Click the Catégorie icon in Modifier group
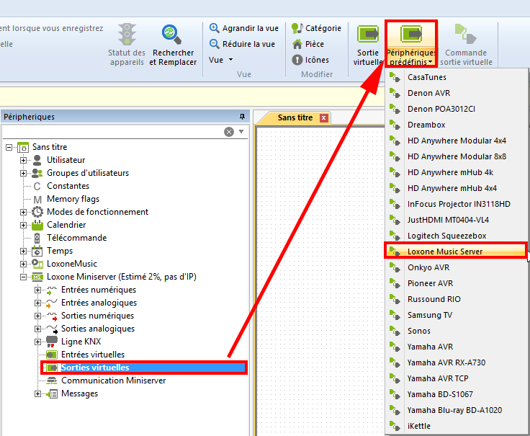This screenshot has height=436, width=530. pyautogui.click(x=297, y=28)
